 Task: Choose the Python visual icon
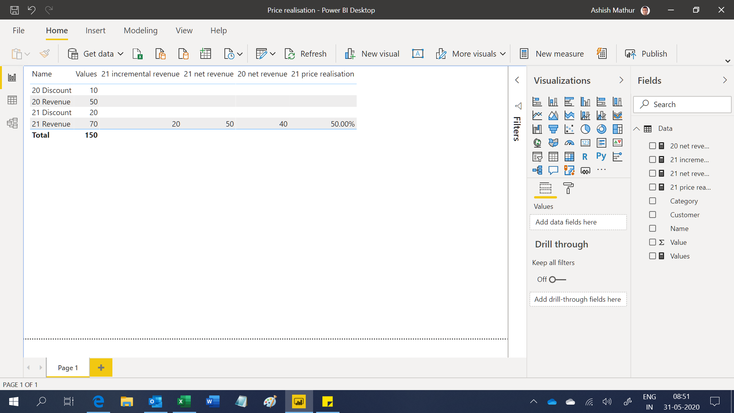601,157
